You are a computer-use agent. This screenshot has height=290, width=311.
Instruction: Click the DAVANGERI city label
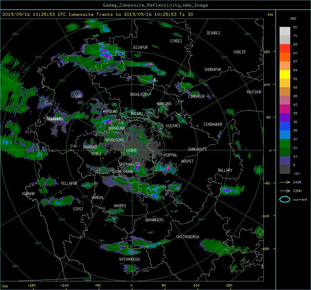coord(154,220)
